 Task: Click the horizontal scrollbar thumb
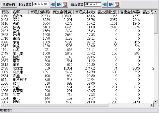tap(56, 105)
